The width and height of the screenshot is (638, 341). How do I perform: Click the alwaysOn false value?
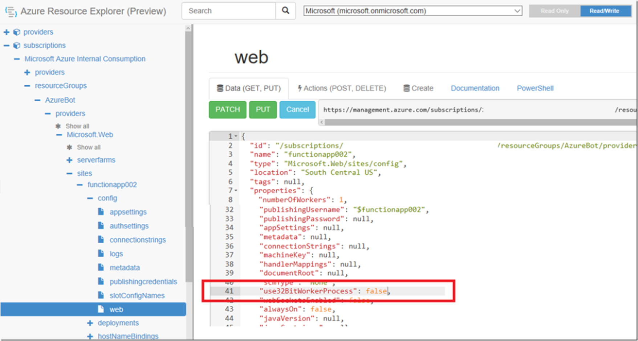321,309
